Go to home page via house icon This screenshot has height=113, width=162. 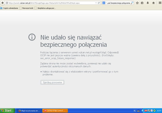(x=153, y=3)
